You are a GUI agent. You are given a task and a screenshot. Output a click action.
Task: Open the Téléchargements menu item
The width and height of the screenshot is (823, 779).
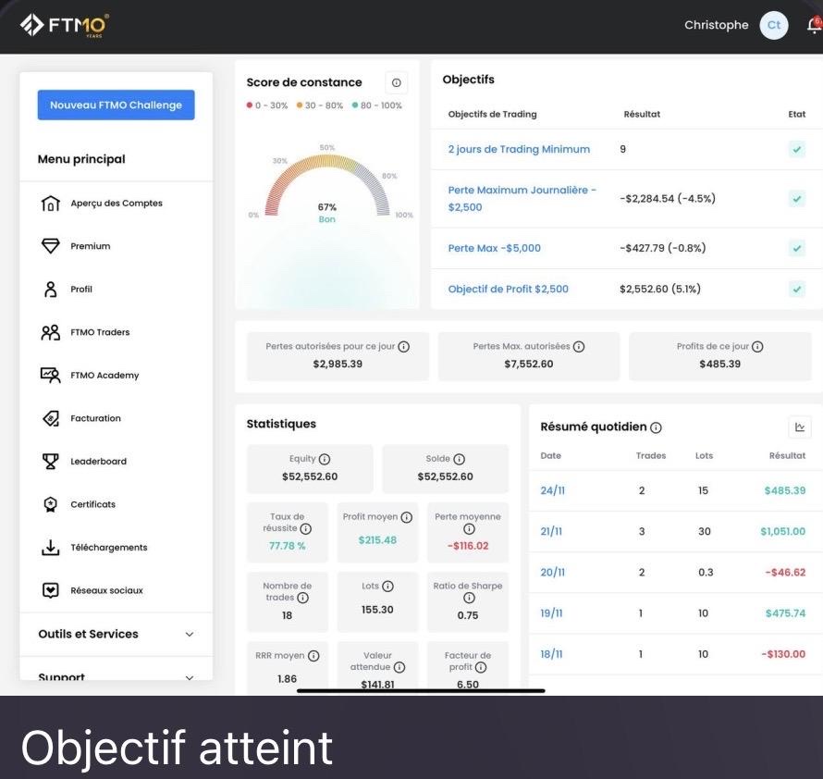pos(116,548)
